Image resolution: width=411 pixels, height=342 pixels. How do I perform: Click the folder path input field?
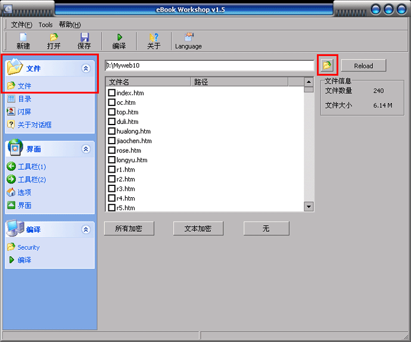[208, 65]
